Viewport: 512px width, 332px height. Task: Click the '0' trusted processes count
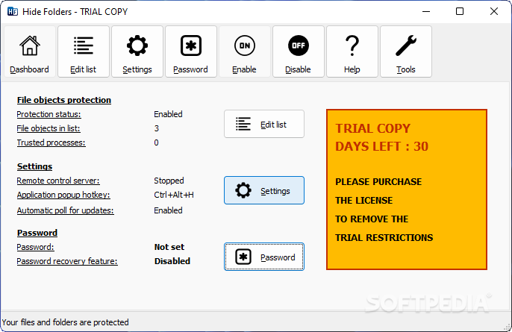[x=157, y=142]
